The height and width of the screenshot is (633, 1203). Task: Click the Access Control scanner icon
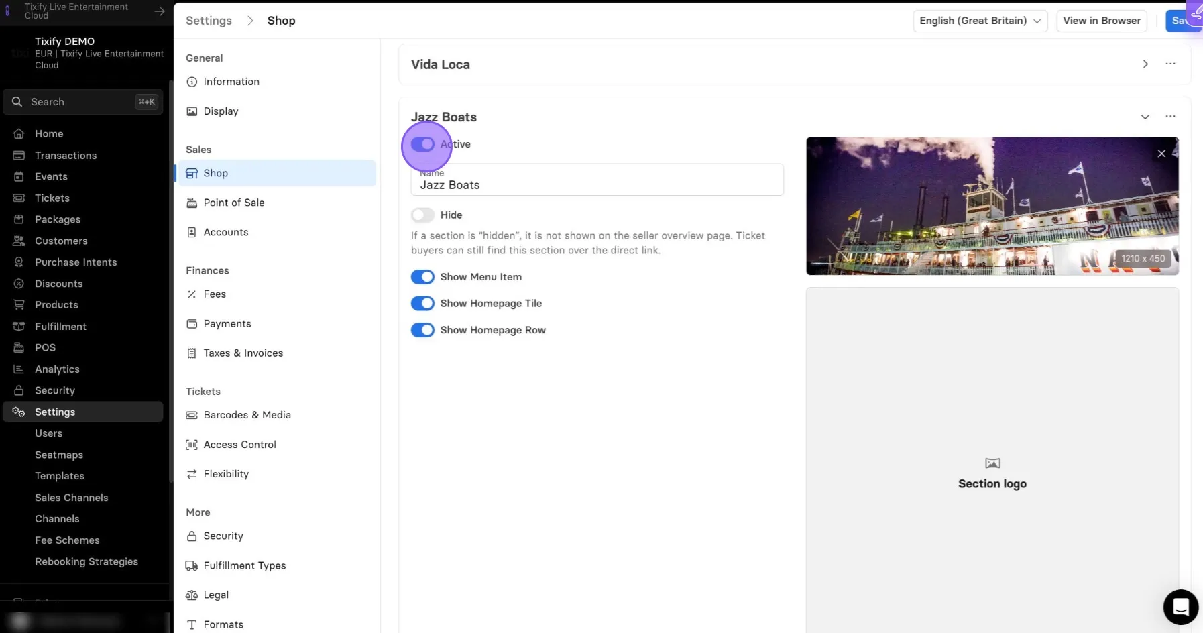coord(192,445)
